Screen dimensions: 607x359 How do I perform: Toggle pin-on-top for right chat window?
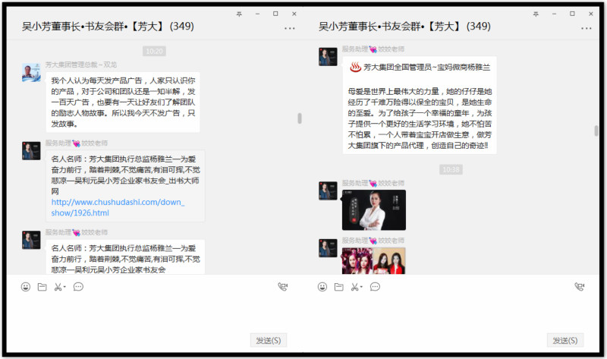[536, 14]
